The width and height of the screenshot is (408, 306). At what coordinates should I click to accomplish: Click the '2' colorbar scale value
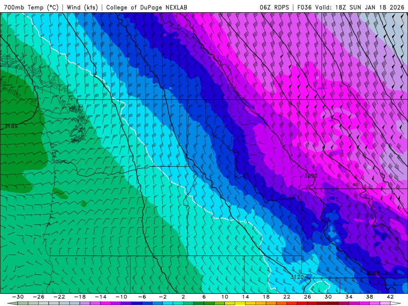tap(183, 297)
